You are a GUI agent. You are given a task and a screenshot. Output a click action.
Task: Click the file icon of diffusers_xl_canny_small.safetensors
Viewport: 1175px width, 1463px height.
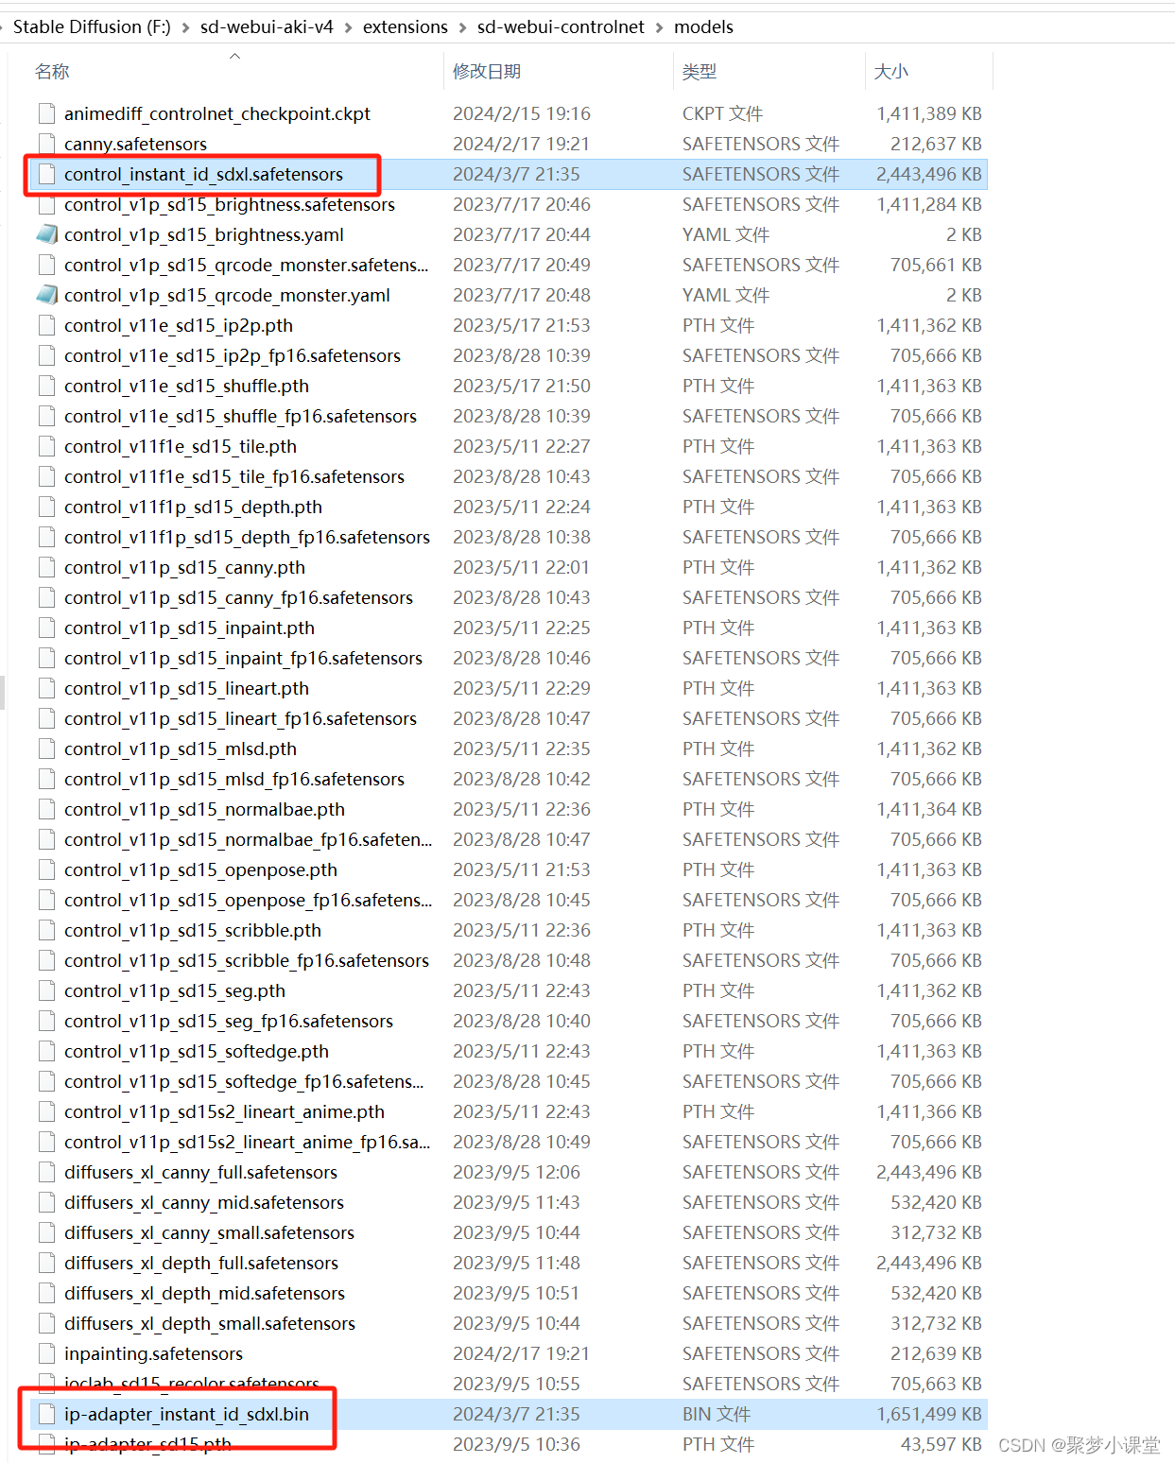[x=46, y=1232]
